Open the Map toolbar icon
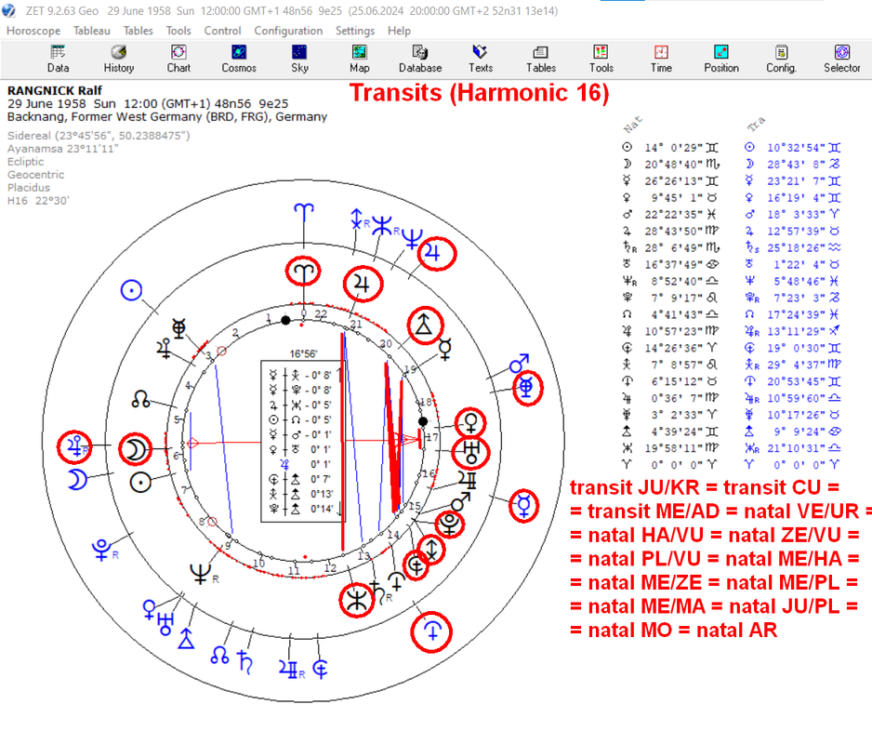Screen dimensions: 872x744 359,59
